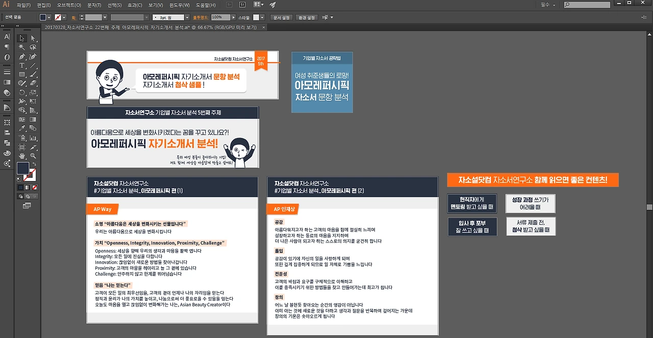Open the 파일(F) menu
Image resolution: width=653 pixels, height=338 pixels.
click(x=24, y=5)
